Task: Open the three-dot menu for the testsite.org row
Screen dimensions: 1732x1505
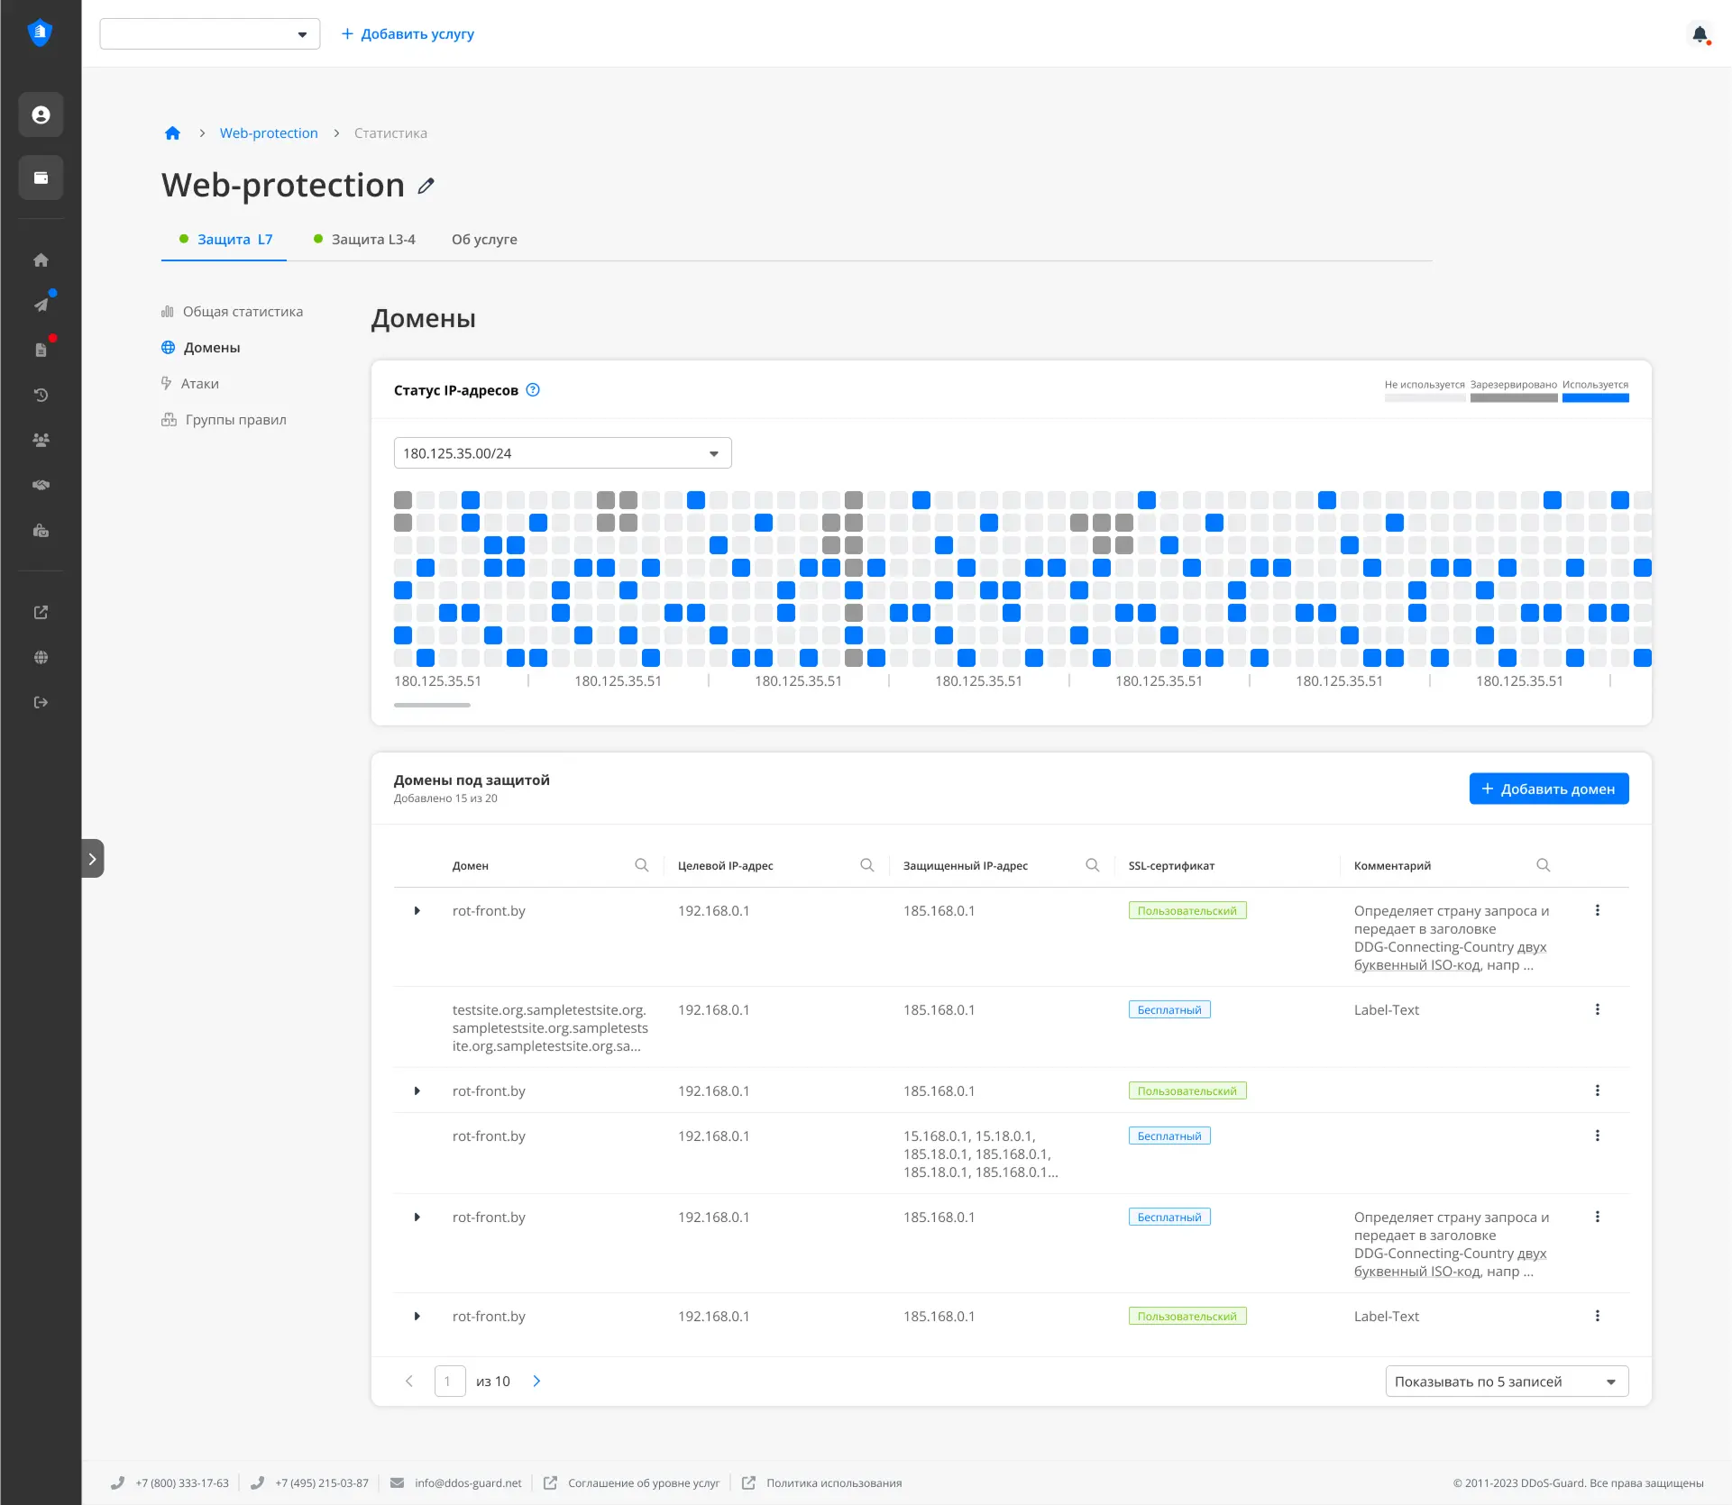Action: click(1597, 1009)
